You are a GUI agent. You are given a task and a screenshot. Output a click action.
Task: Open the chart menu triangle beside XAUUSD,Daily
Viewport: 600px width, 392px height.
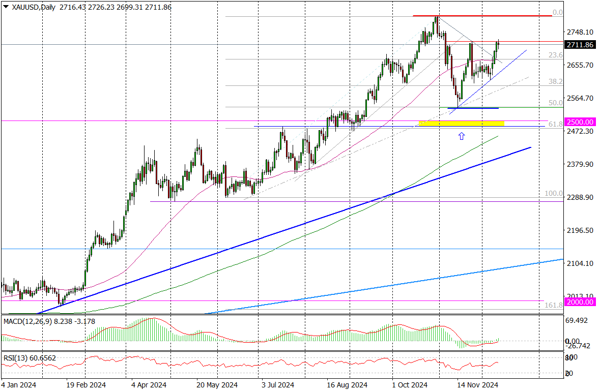pyautogui.click(x=6, y=7)
